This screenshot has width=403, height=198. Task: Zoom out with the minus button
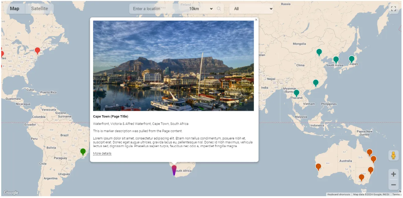click(393, 185)
